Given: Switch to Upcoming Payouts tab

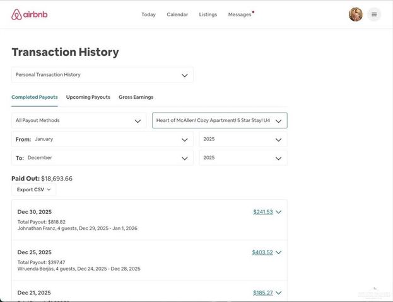Looking at the screenshot, I should pos(88,97).
